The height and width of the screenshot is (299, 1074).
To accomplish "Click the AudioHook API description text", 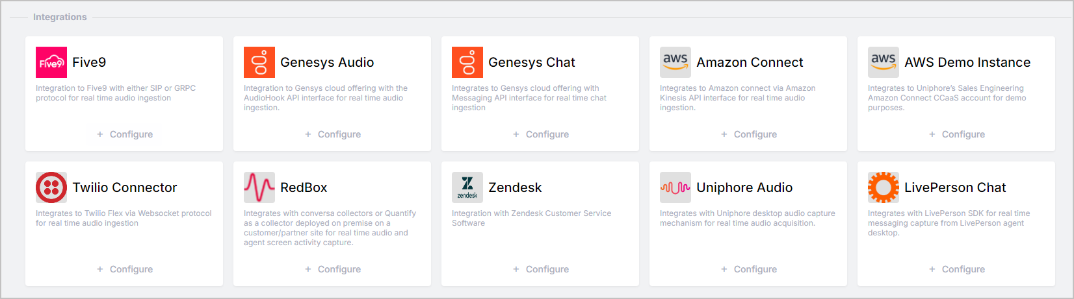I will (326, 98).
